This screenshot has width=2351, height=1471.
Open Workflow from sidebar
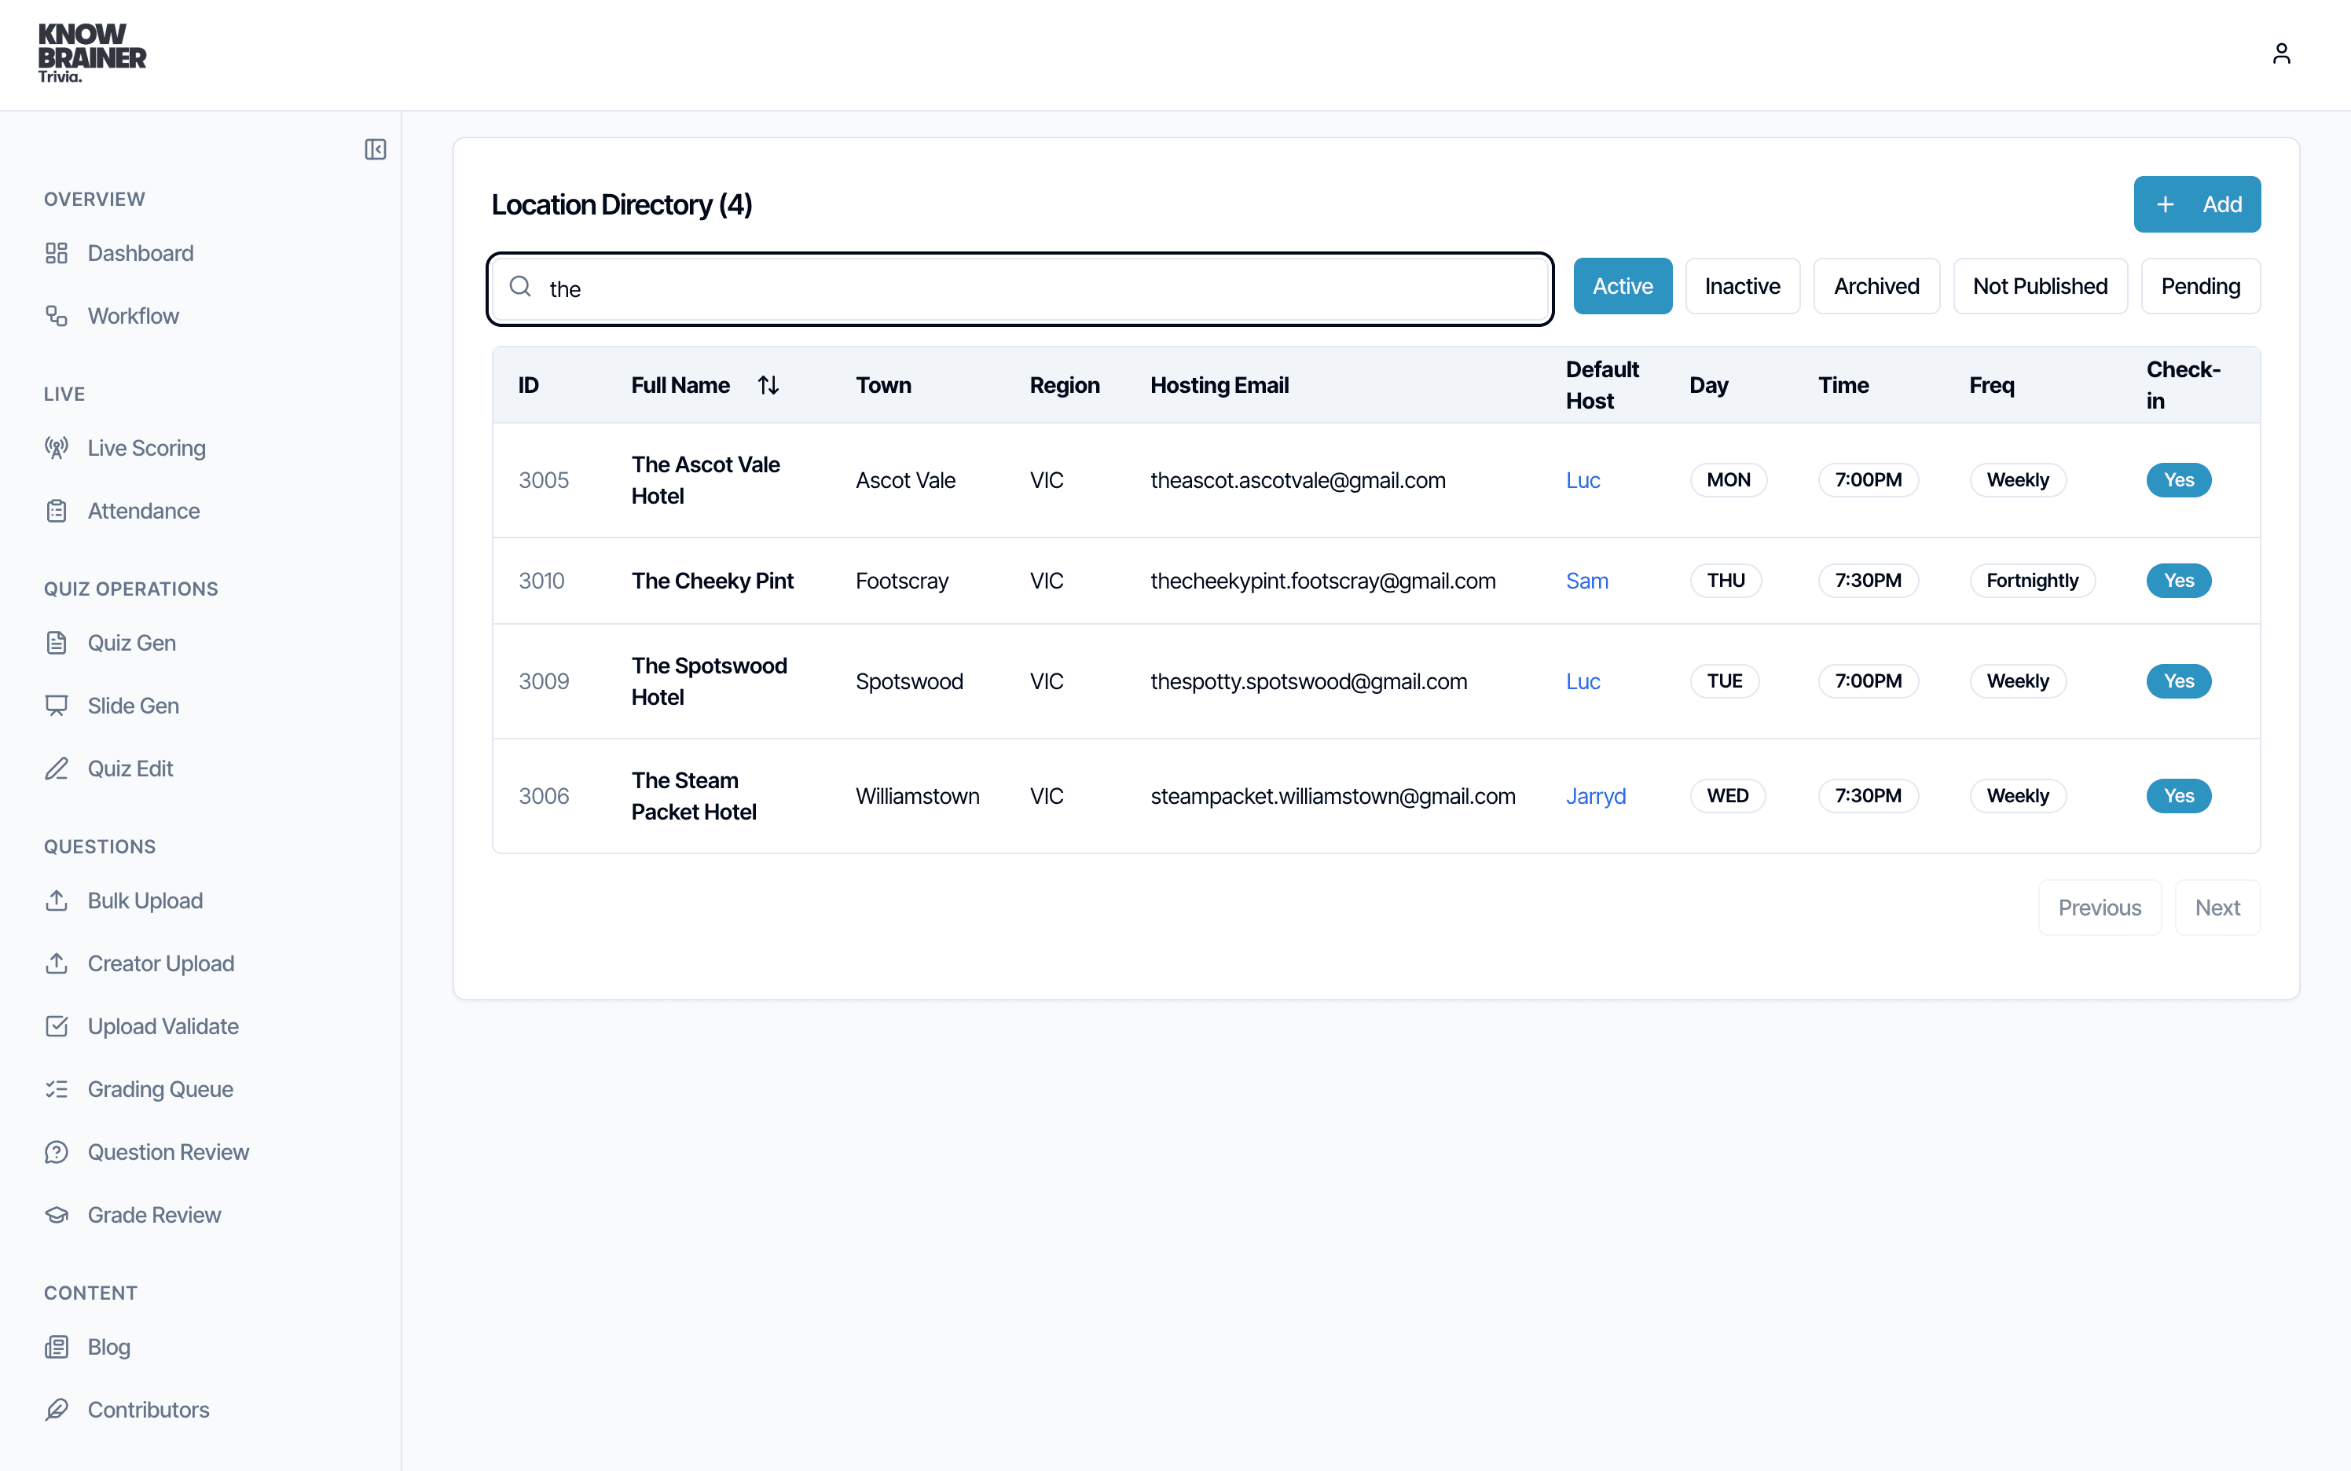[134, 316]
